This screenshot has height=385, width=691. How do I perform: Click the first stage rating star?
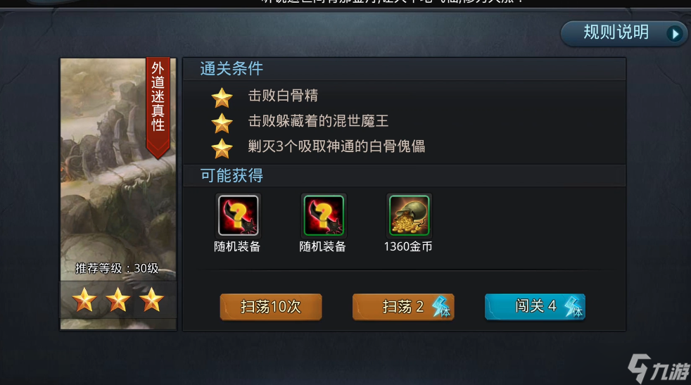point(84,300)
